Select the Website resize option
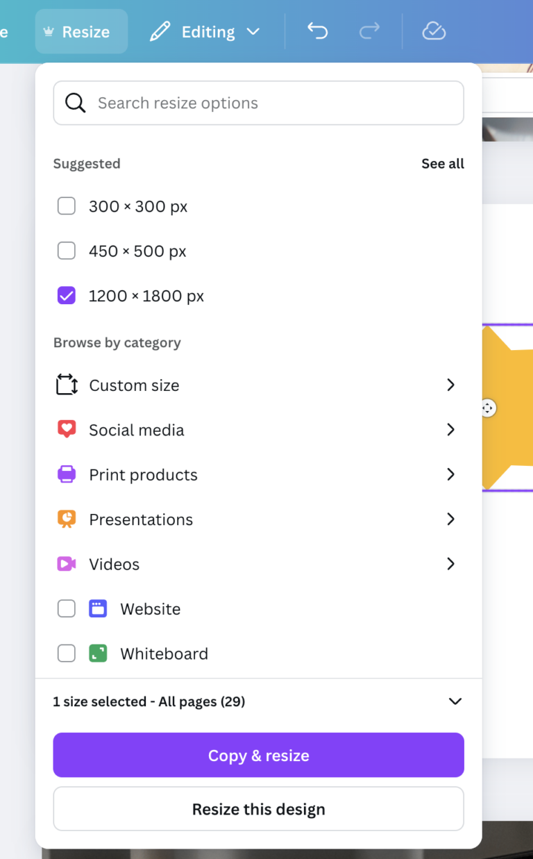The height and width of the screenshot is (859, 533). point(67,609)
